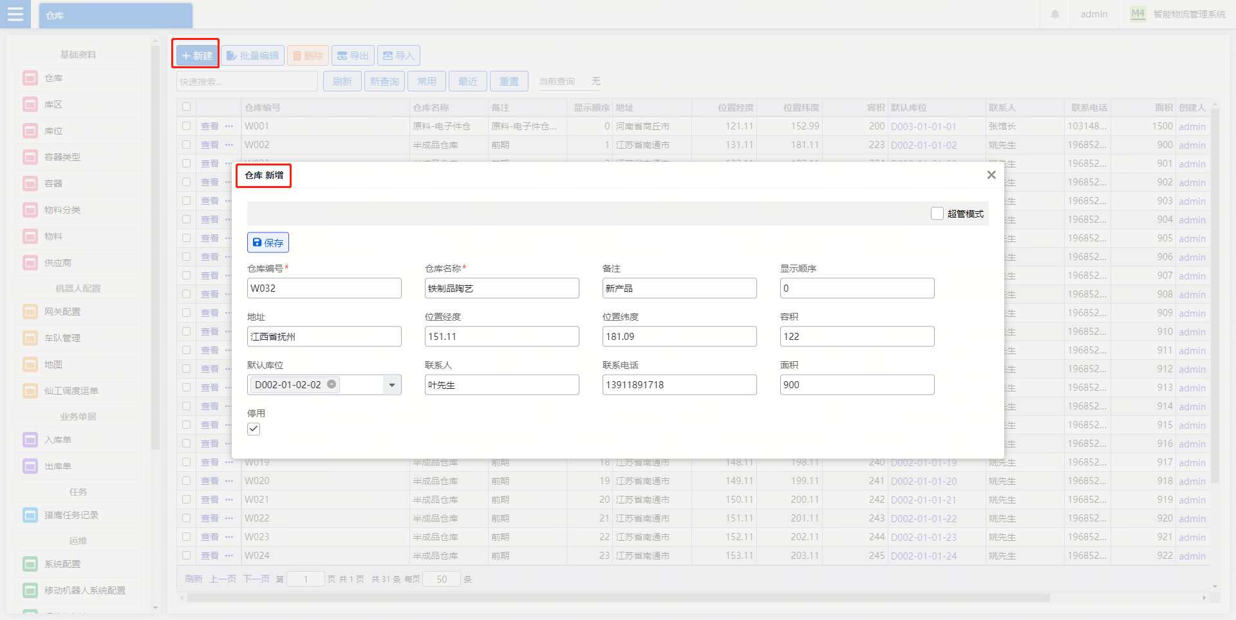This screenshot has height=620, width=1236.
Task: Open 地图 in the sidebar
Action: [78, 364]
